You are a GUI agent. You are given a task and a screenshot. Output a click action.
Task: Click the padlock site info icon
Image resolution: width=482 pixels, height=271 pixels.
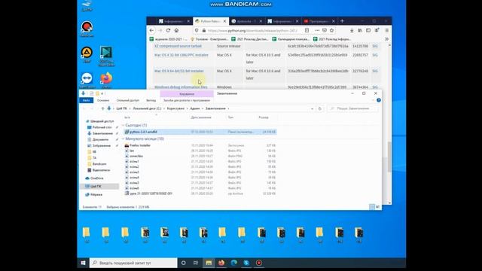[x=204, y=30]
